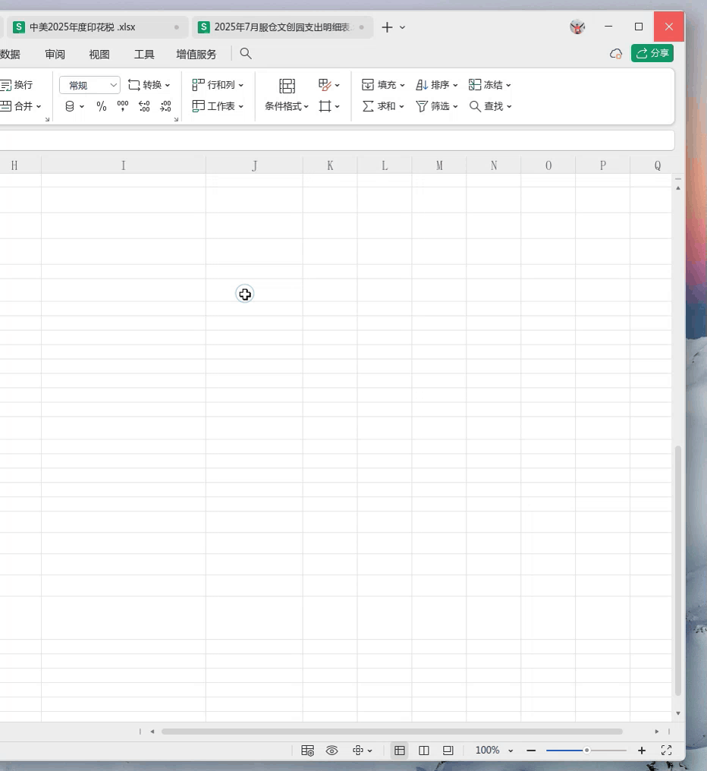
Task: Click the first status bar icon left of the eye
Action: (x=307, y=751)
